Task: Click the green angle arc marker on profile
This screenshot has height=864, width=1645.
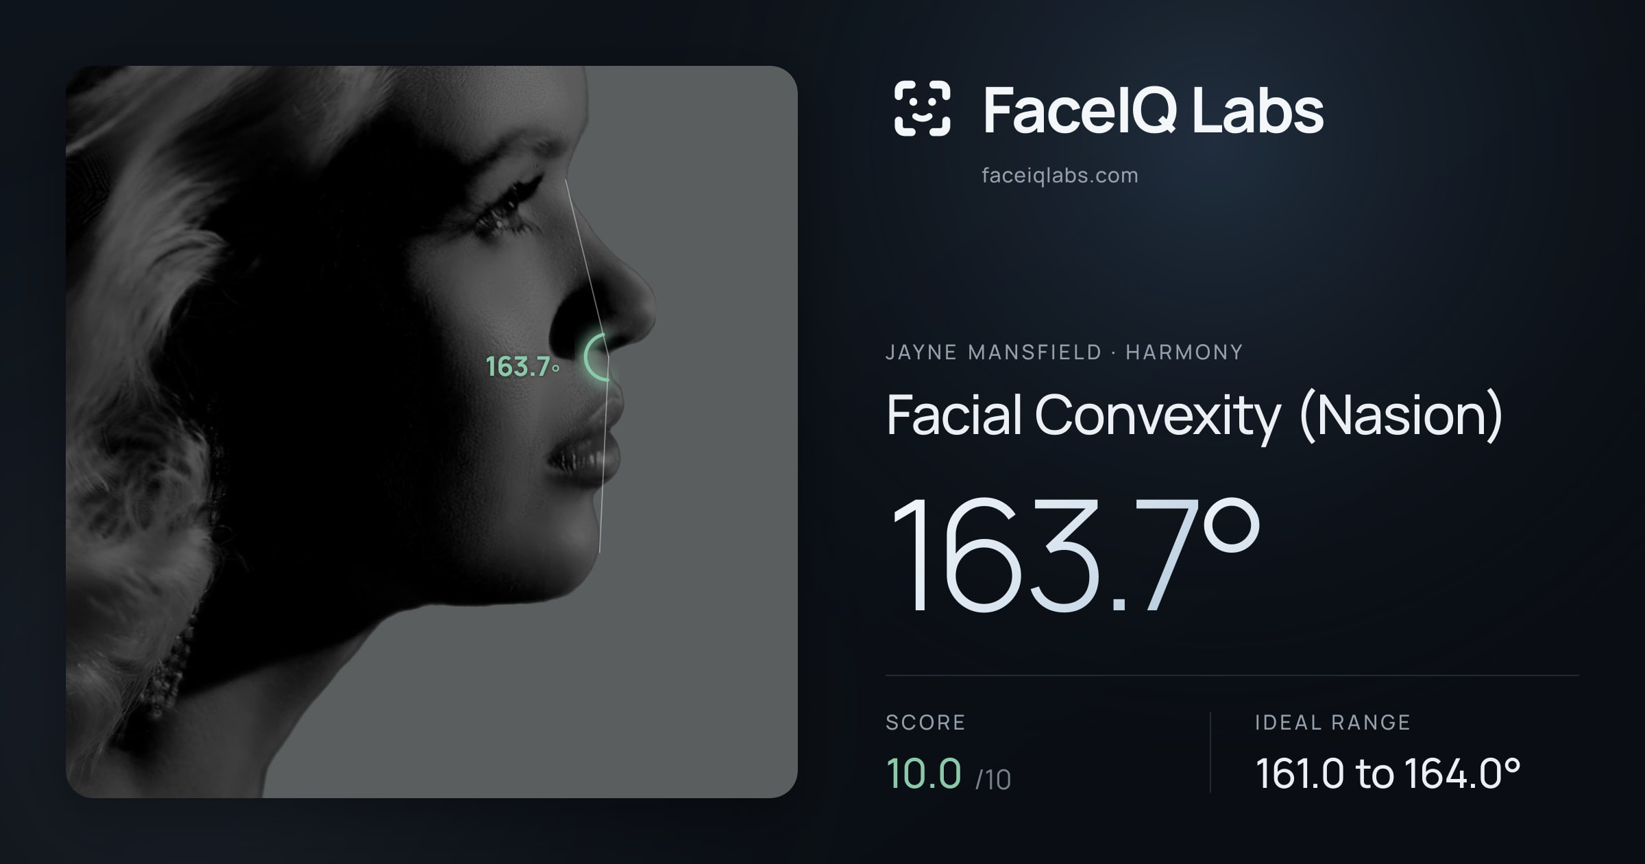Action: pos(596,357)
